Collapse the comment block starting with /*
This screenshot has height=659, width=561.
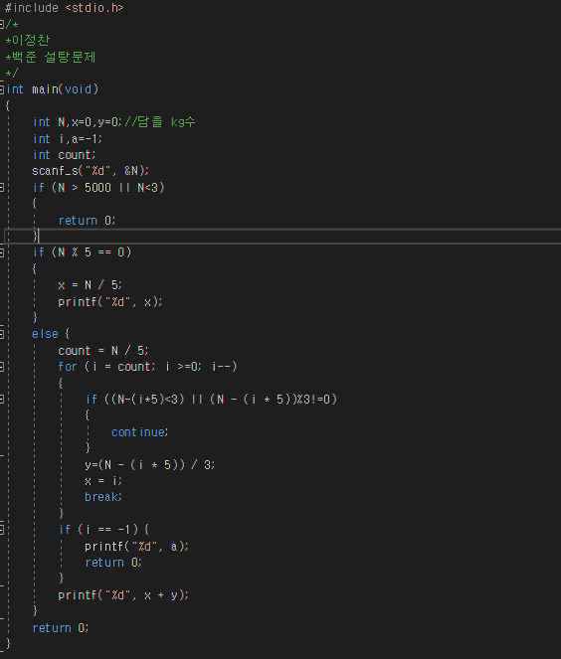tap(2, 25)
